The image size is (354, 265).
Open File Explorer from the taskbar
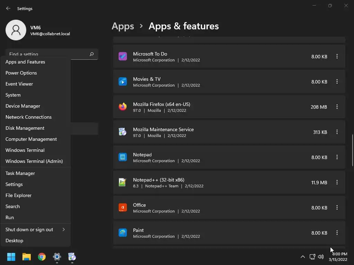[x=27, y=257]
